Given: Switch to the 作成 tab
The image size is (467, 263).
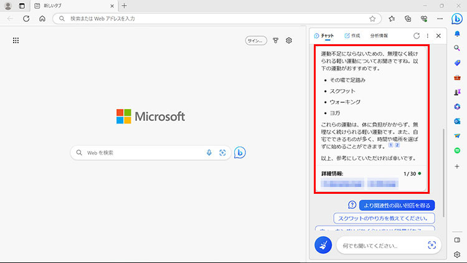Looking at the screenshot, I should coord(352,36).
